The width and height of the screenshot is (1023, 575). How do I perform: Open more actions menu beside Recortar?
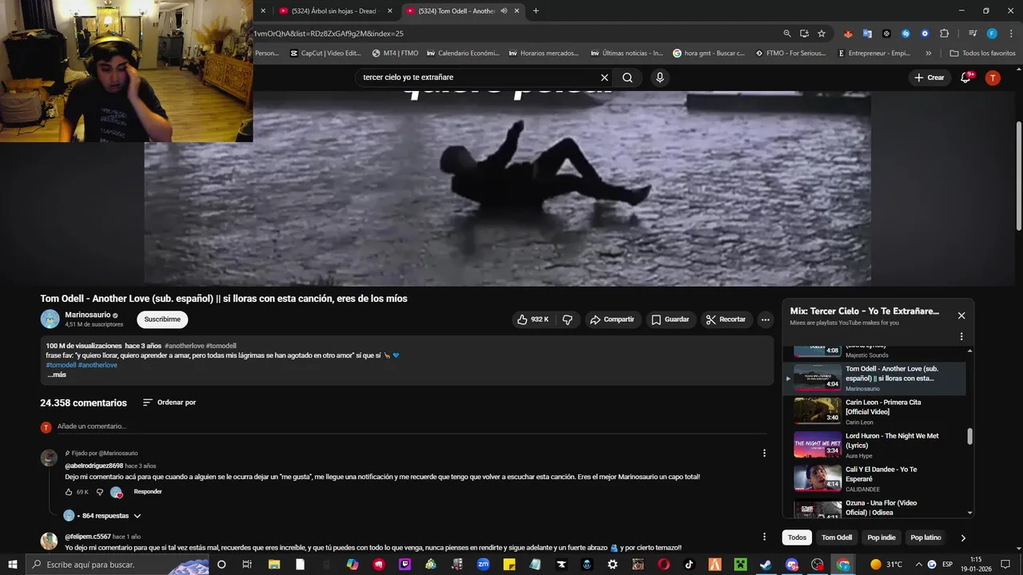(x=765, y=319)
